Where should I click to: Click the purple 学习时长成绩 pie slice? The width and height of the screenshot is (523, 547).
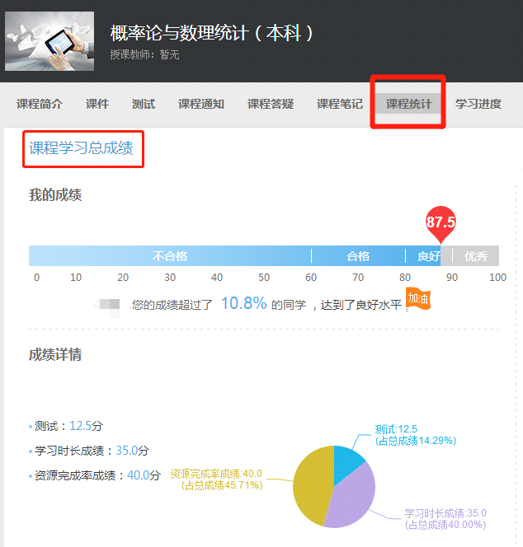click(355, 498)
